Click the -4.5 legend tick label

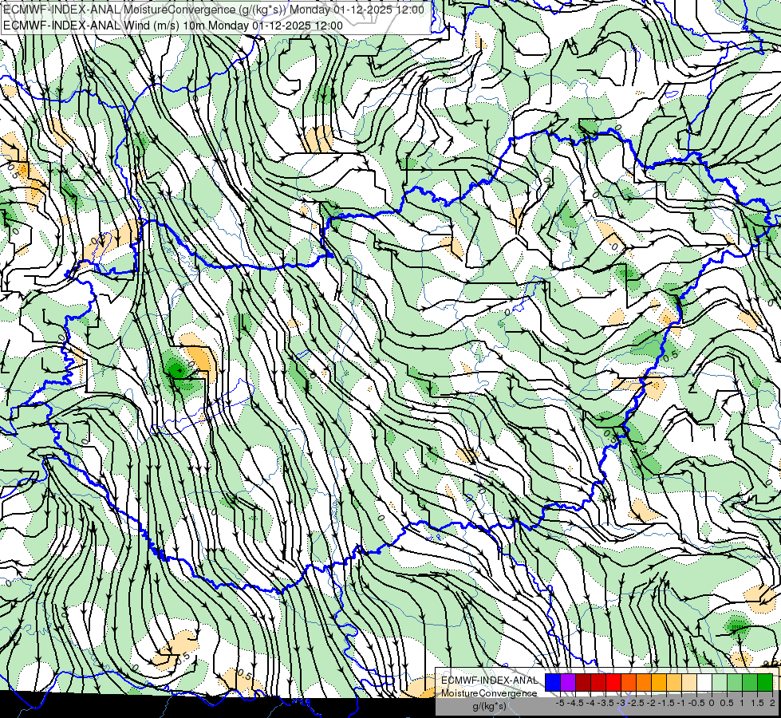tap(575, 703)
